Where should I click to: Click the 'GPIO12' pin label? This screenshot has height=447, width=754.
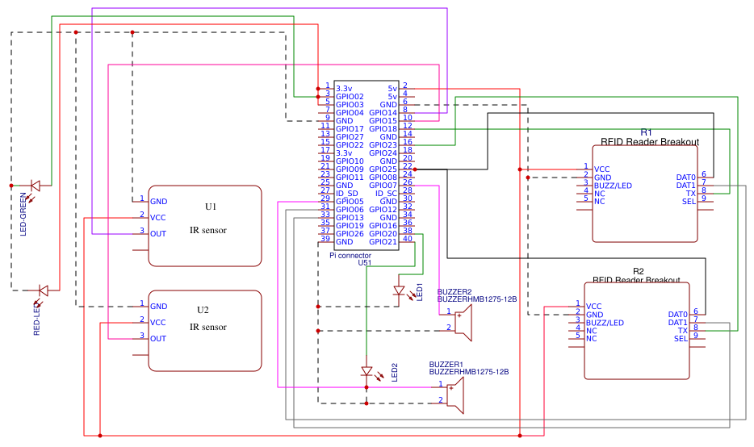click(383, 210)
